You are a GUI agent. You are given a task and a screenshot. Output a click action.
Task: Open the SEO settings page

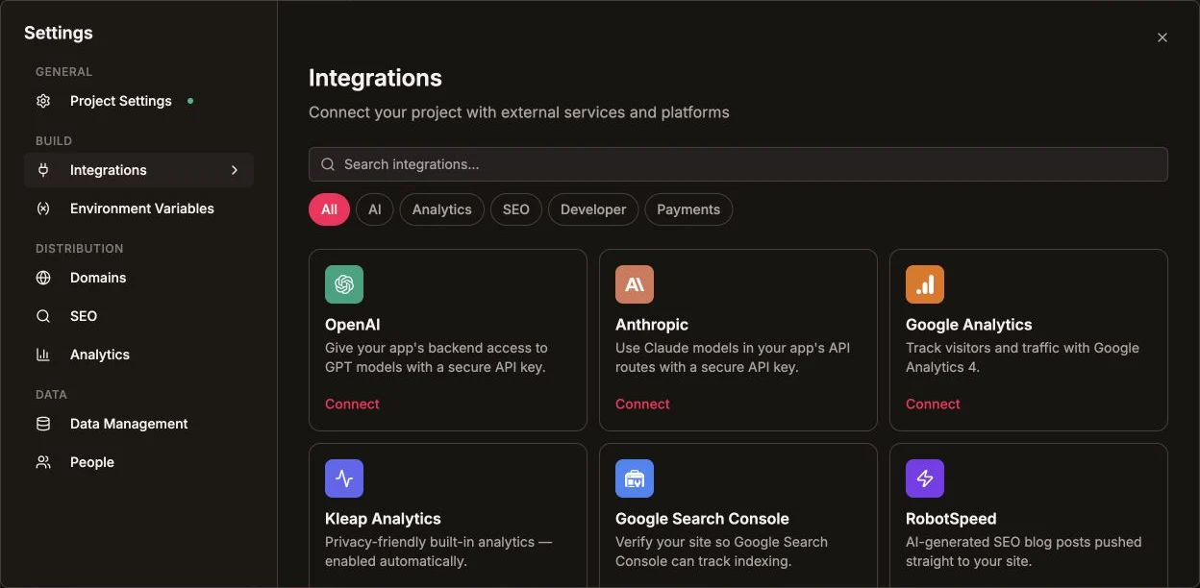pos(138,316)
